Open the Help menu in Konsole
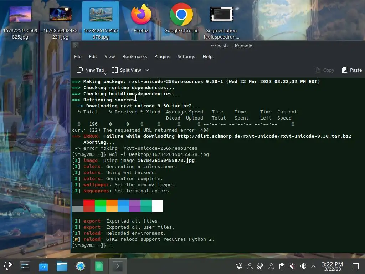 [207, 57]
